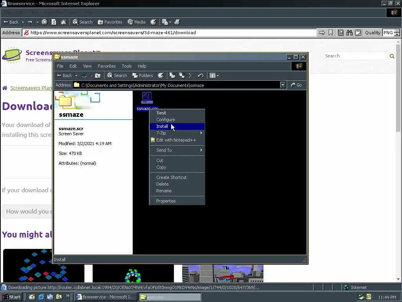Open the Back dropdown arrow in ssmaze window

[x=76, y=75]
